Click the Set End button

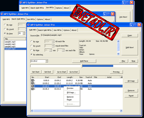[48, 72]
